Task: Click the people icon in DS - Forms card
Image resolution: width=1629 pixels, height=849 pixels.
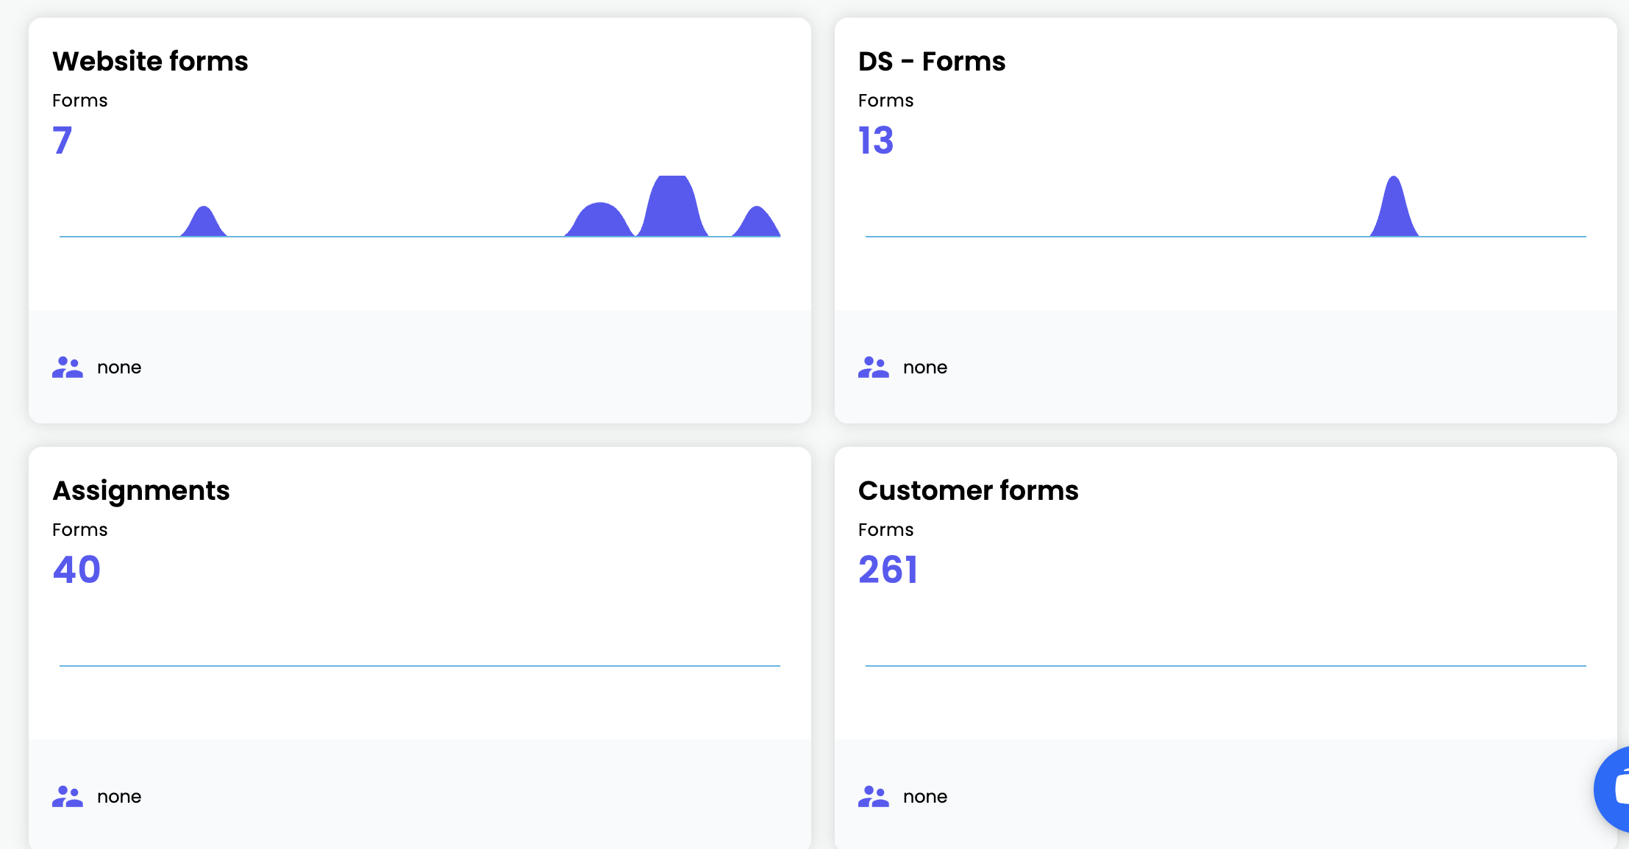Action: pos(874,367)
